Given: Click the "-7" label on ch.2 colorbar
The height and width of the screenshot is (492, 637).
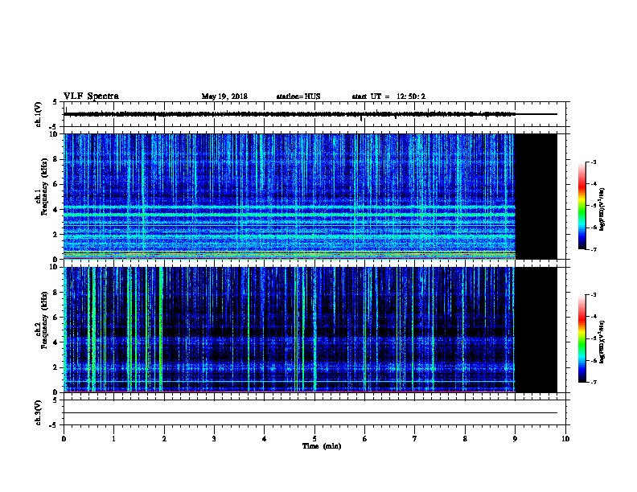Looking at the screenshot, I should click(593, 382).
